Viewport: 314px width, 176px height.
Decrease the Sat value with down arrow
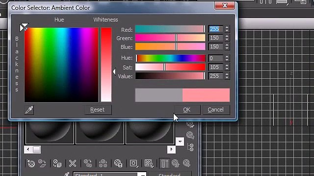[x=227, y=68]
